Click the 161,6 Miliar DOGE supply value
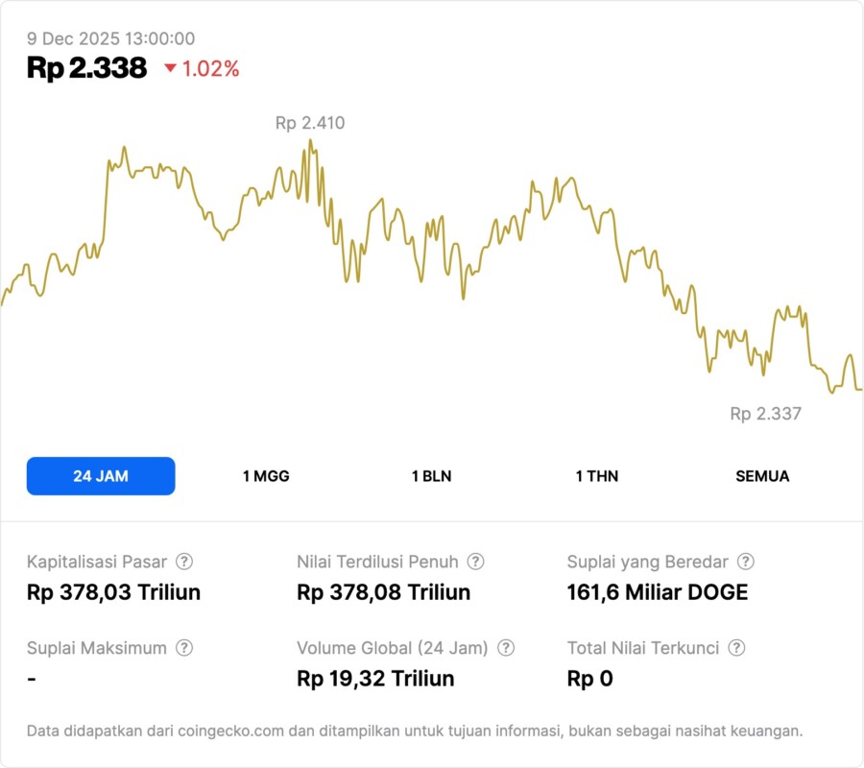864x768 pixels. [x=657, y=592]
